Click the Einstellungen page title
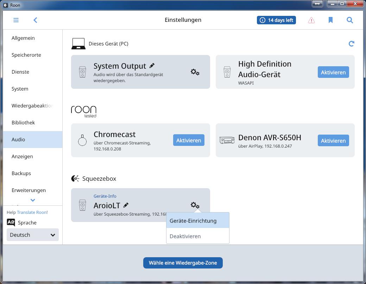Viewport: 366px width, 284px height. click(x=183, y=20)
